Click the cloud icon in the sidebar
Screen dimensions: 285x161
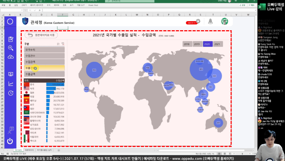10,57
